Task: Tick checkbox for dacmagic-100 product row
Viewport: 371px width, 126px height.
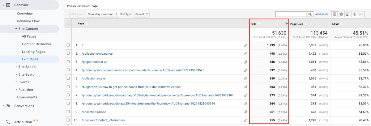Action: click(68, 95)
